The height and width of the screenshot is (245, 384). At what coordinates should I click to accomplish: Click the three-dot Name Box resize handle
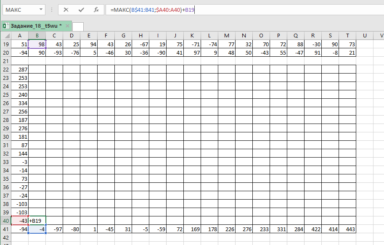51,9
